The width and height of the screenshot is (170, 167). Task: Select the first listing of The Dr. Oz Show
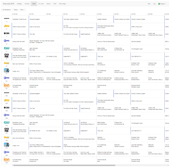click(x=80, y=64)
